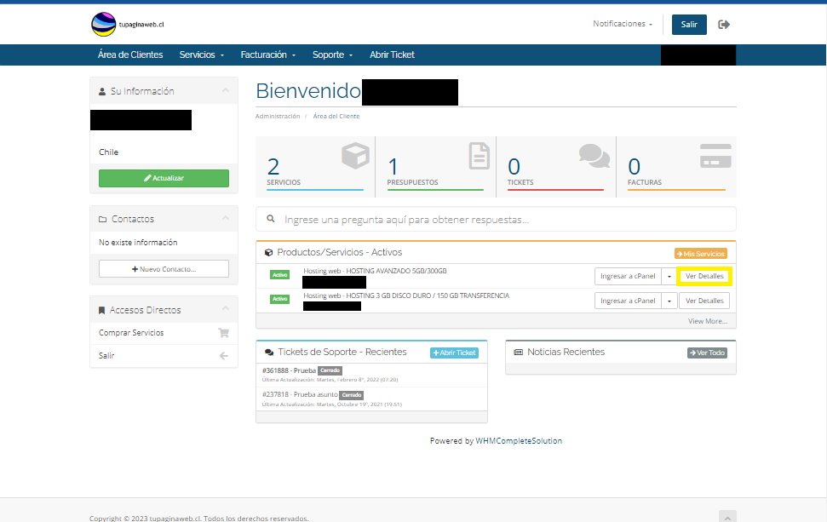
Task: Click the green Actualizar button
Action: 164,178
